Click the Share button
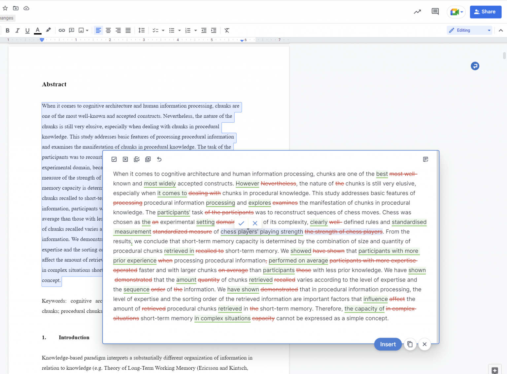Image resolution: width=507 pixels, height=374 pixels. point(485,12)
